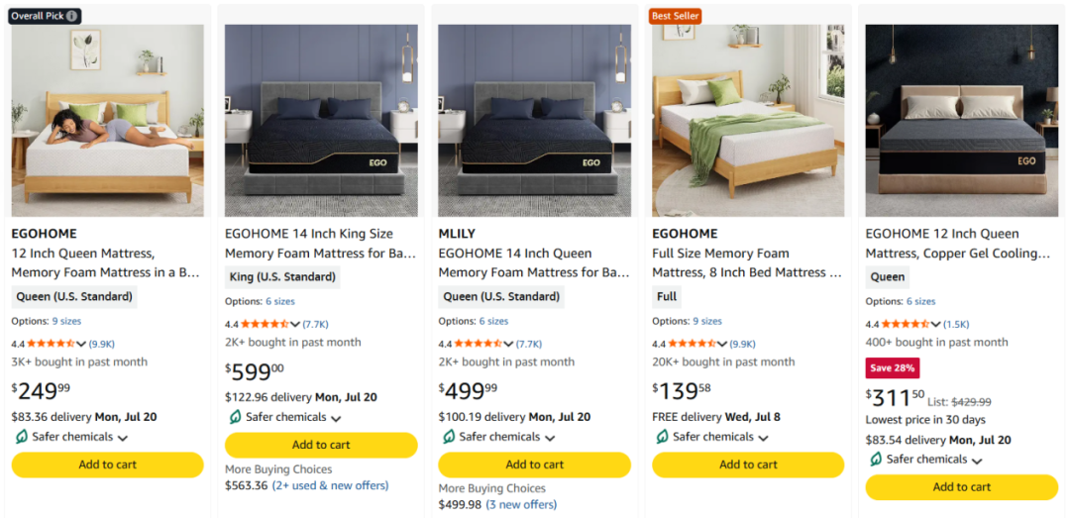The width and height of the screenshot is (1070, 518).
Task: Click the leaf icon on $599 King mattress
Action: [x=235, y=417]
